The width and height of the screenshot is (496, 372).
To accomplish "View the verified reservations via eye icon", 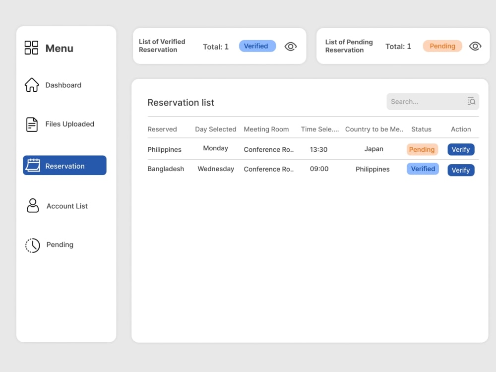I will tap(290, 47).
